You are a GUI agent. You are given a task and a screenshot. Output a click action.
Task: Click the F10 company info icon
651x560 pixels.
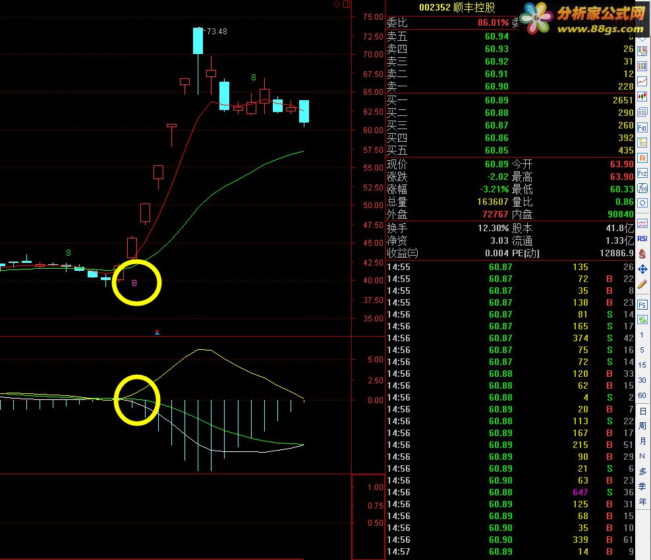pyautogui.click(x=642, y=127)
